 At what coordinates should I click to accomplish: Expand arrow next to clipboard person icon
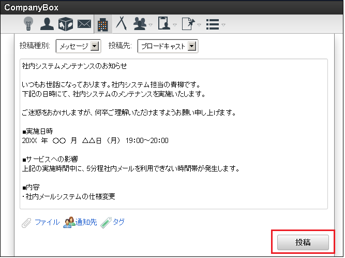(x=175, y=25)
